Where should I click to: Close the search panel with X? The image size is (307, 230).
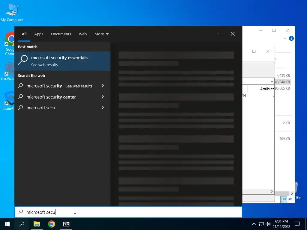point(233,34)
